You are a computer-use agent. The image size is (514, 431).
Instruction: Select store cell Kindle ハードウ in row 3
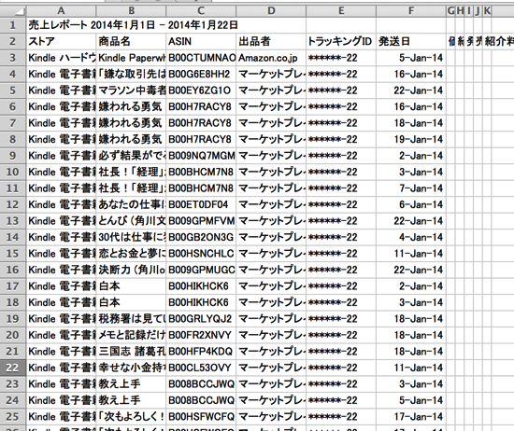point(61,58)
